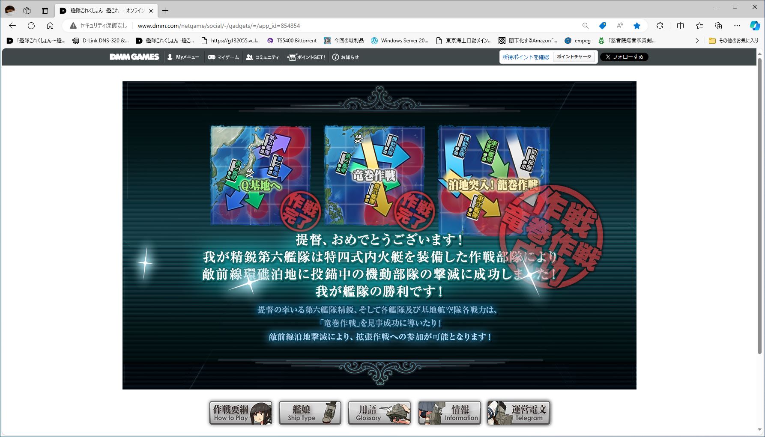Open browser Extensions puzzle icon
Viewport: 765px width, 437px height.
pyautogui.click(x=660, y=26)
